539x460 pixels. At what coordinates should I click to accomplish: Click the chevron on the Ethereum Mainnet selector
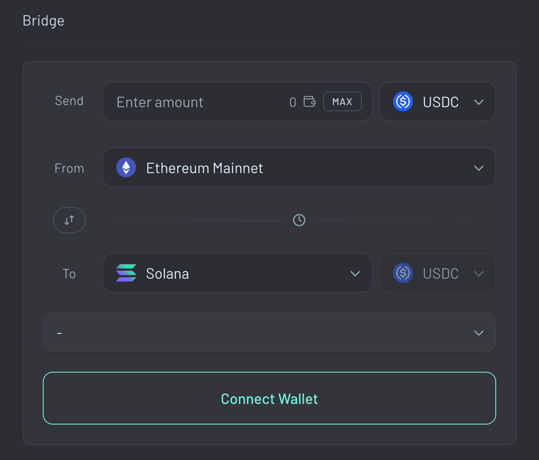click(478, 168)
